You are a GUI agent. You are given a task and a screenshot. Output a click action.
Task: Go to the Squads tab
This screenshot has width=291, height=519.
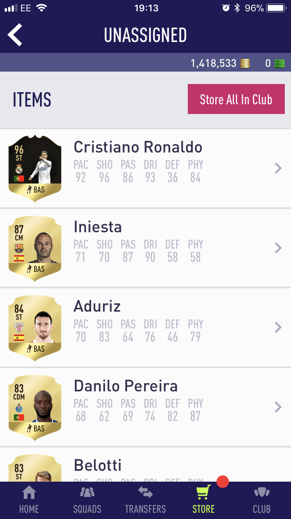87,500
